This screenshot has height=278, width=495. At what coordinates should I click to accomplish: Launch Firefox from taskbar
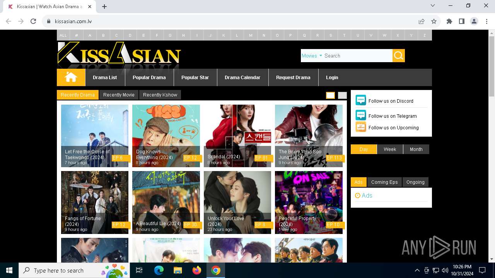click(197, 270)
